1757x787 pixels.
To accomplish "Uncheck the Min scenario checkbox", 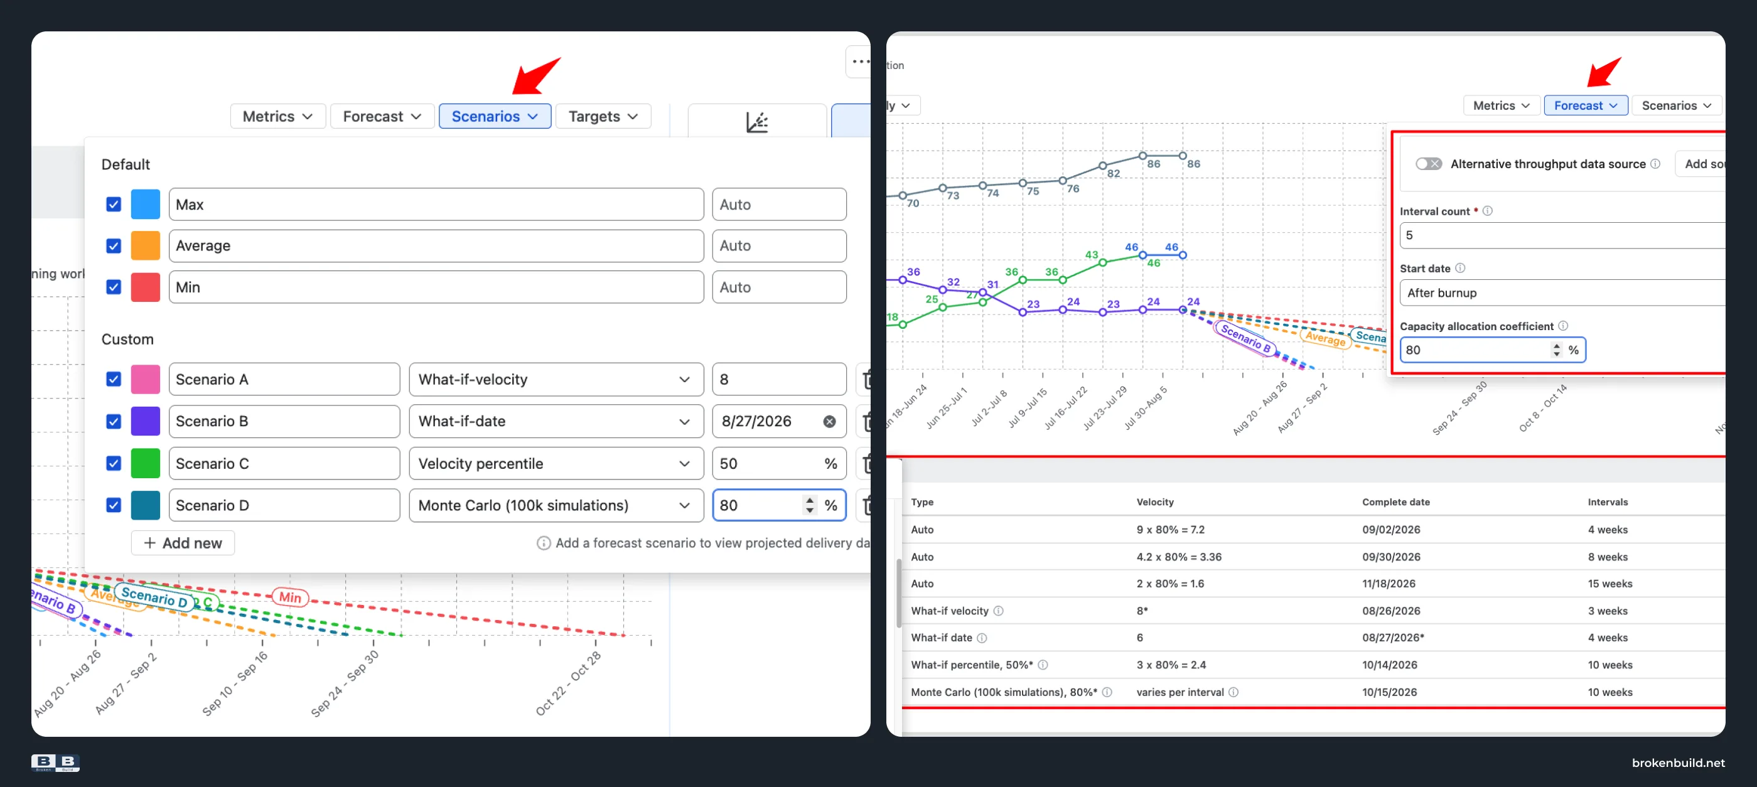I will pyautogui.click(x=113, y=287).
